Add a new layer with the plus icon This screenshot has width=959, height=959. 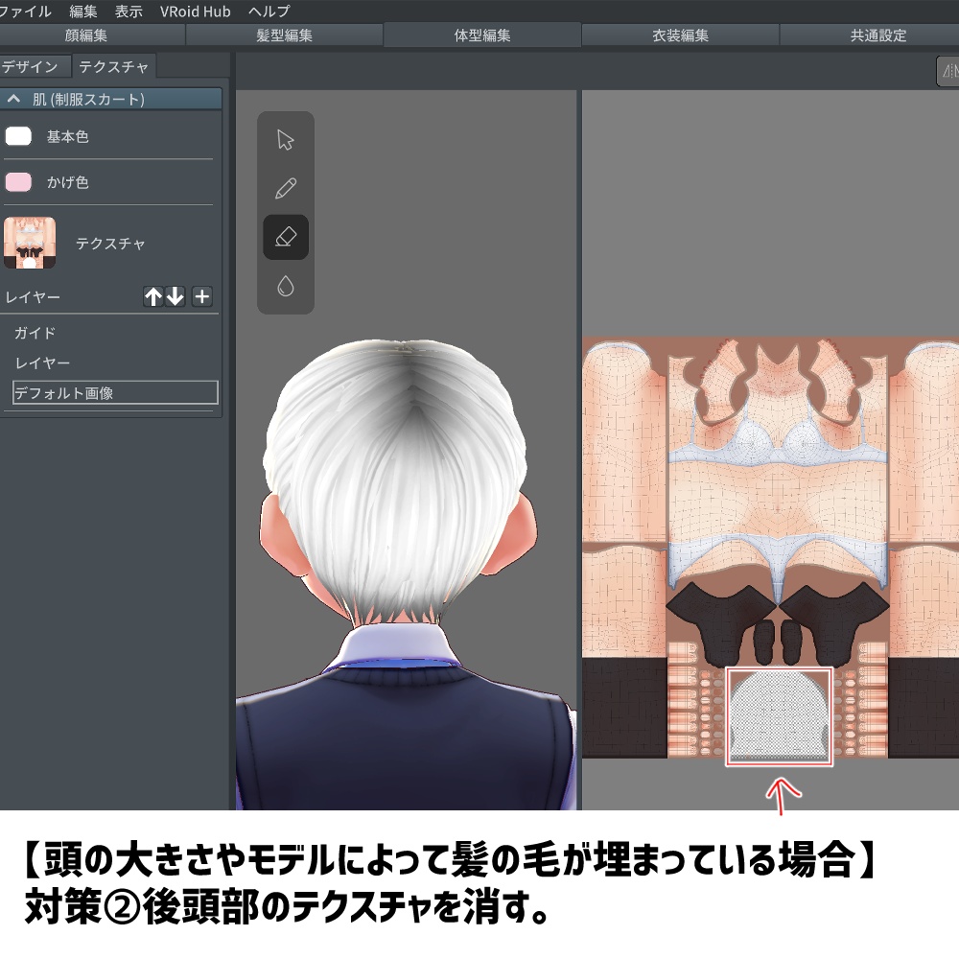[201, 296]
